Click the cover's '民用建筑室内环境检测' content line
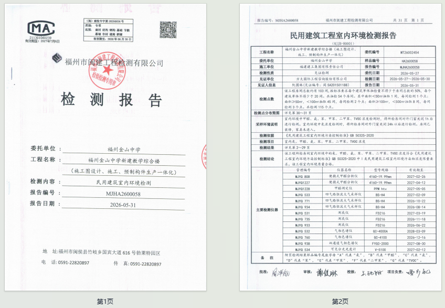The image size is (445, 308). [x=124, y=183]
